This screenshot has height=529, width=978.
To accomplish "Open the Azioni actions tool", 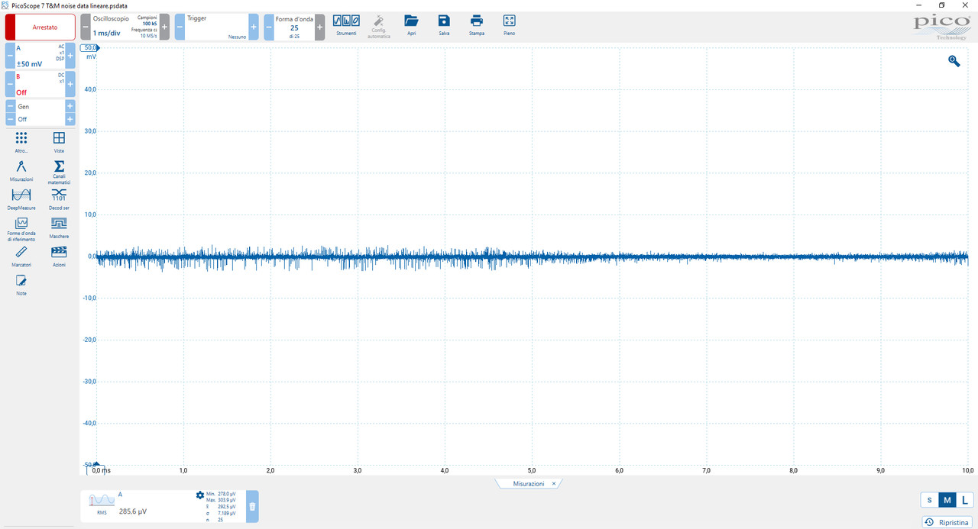I will (59, 256).
